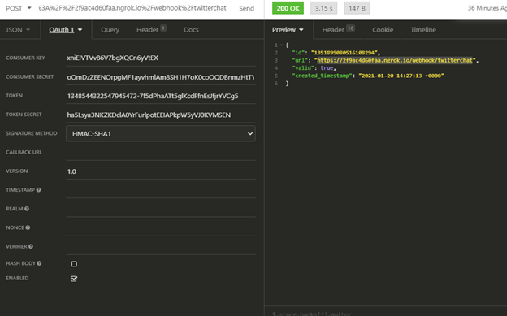Select the Consumer Key input field
The width and height of the screenshot is (507, 316).
click(161, 58)
